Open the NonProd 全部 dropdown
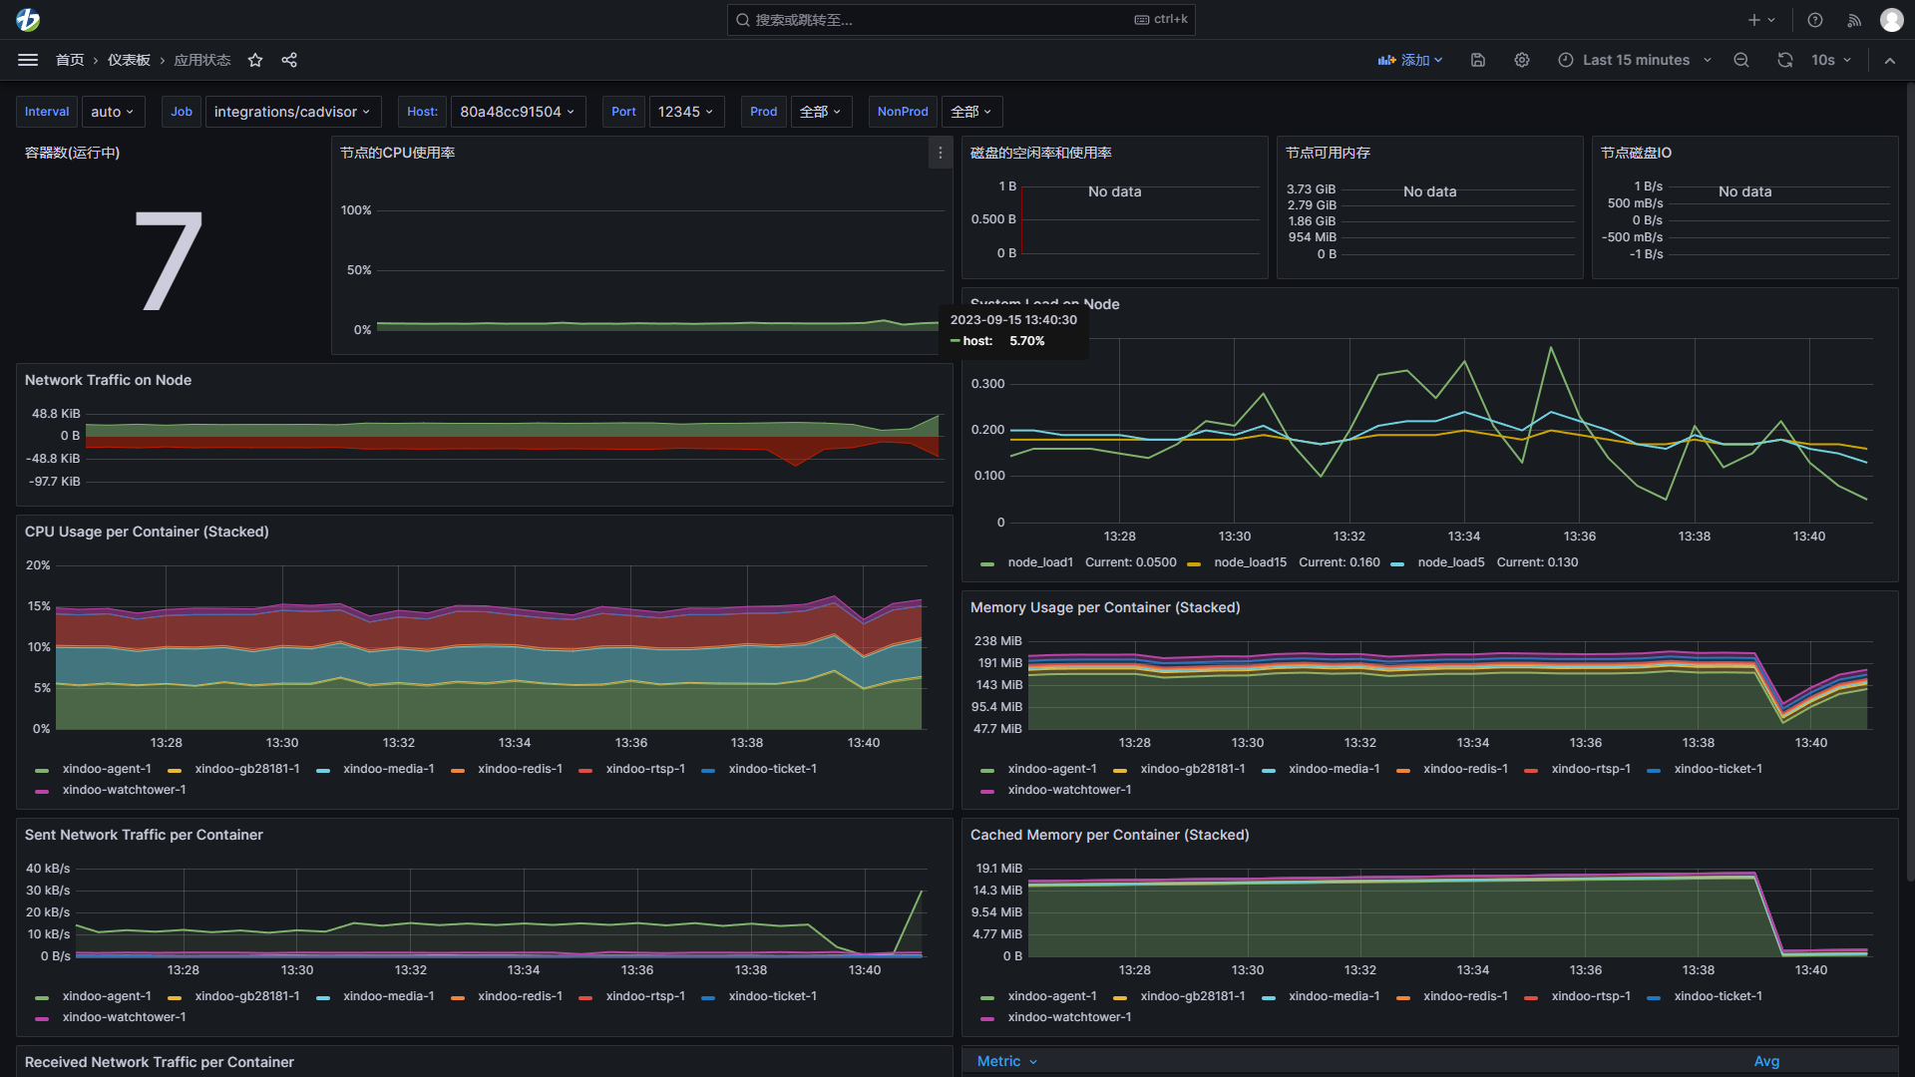Screen dimensions: 1915x1077 (x=971, y=112)
